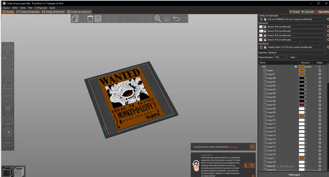
Task: Click the Split to objects icon
Action: 141,19
